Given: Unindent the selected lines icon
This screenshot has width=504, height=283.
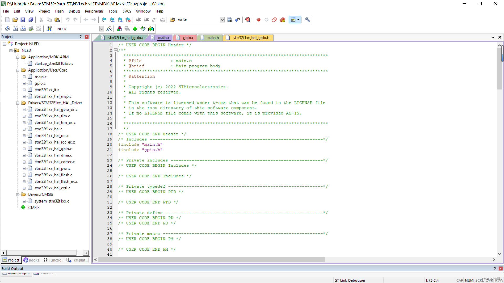Looking at the screenshot, I should point(146,20).
